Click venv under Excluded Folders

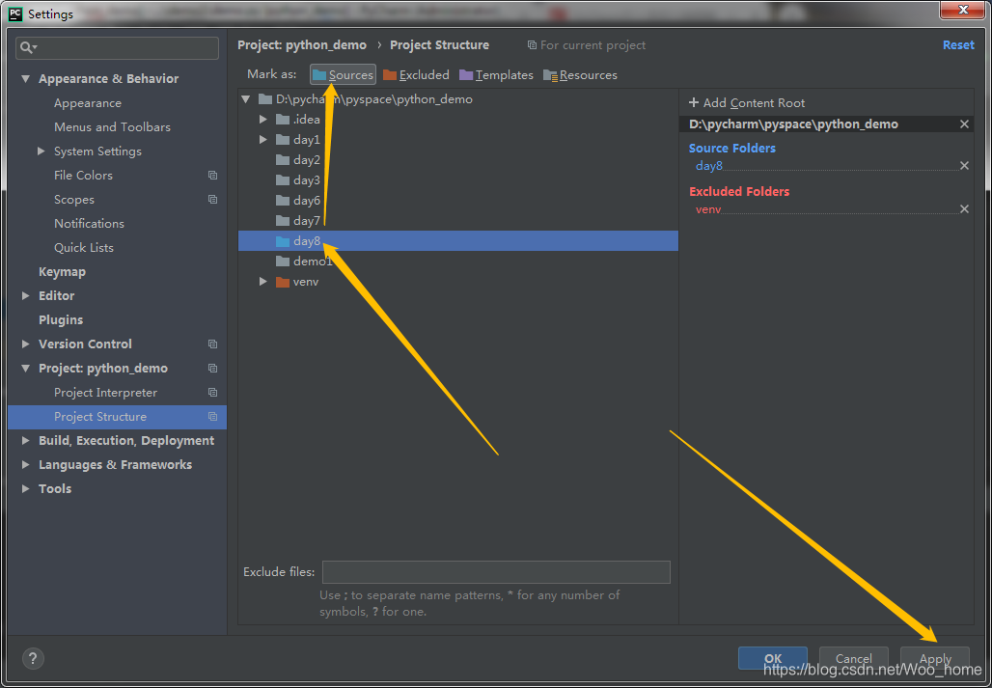point(708,209)
